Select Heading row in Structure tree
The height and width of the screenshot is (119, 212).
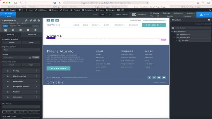pos(193,34)
